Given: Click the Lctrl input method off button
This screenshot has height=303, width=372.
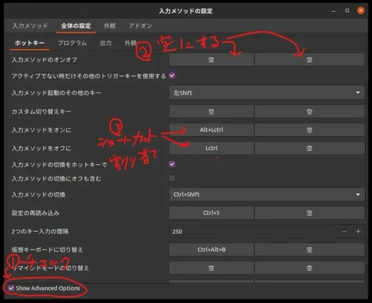Looking at the screenshot, I should [x=212, y=148].
